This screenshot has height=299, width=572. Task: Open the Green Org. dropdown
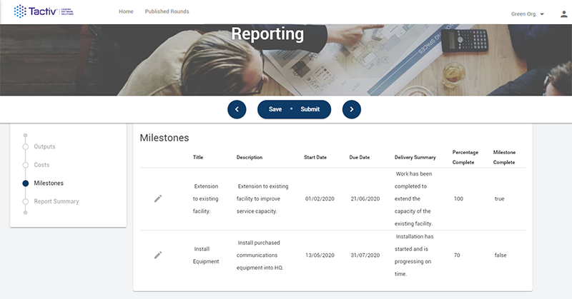pyautogui.click(x=528, y=14)
